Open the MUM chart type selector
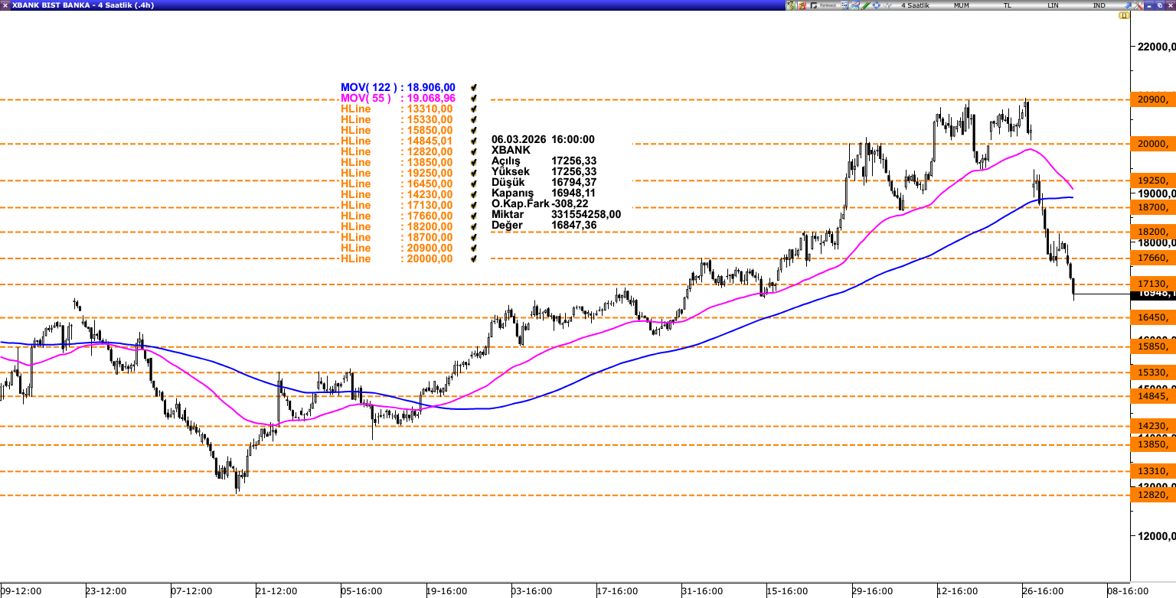 (x=962, y=5)
